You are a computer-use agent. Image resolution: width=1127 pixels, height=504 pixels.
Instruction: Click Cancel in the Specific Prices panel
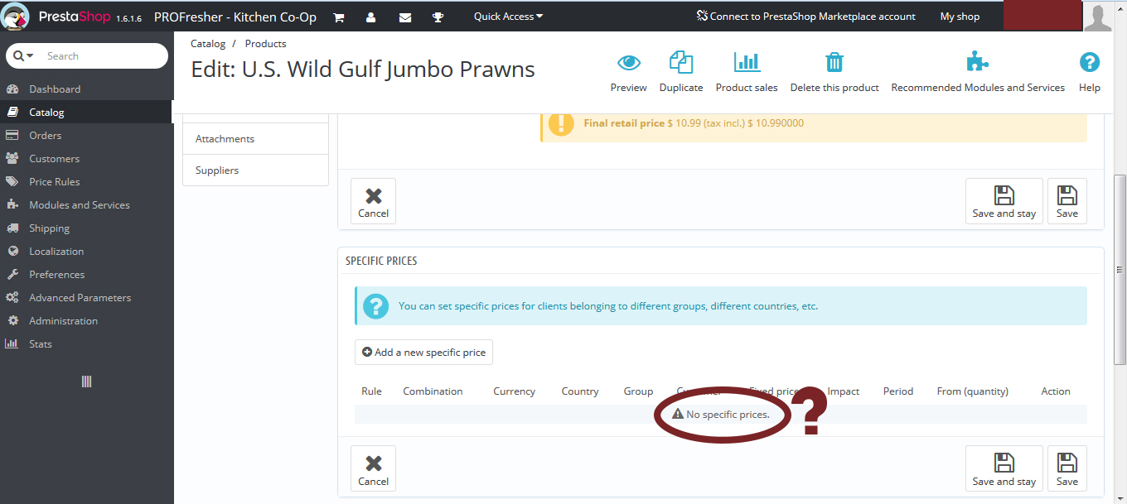point(373,468)
